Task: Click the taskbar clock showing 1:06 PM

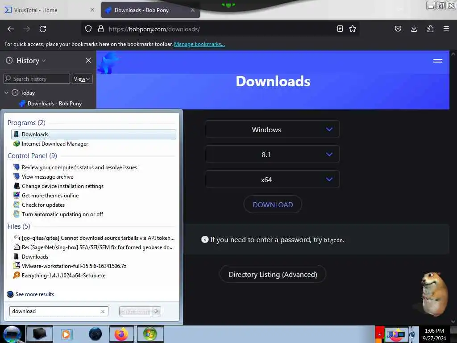Action: click(x=434, y=334)
